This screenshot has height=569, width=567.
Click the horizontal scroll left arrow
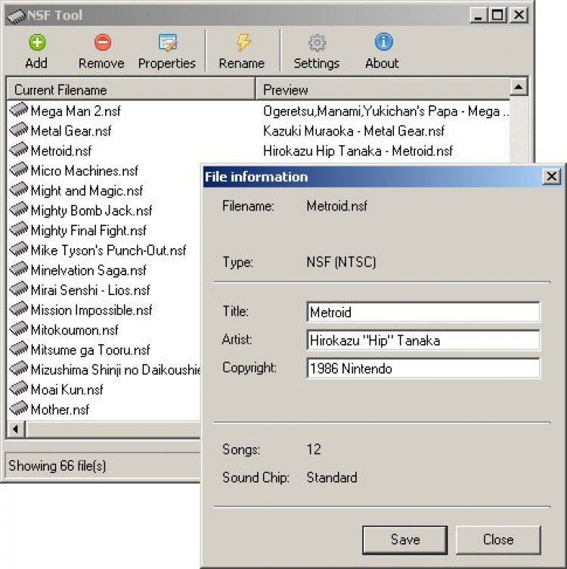(16, 429)
